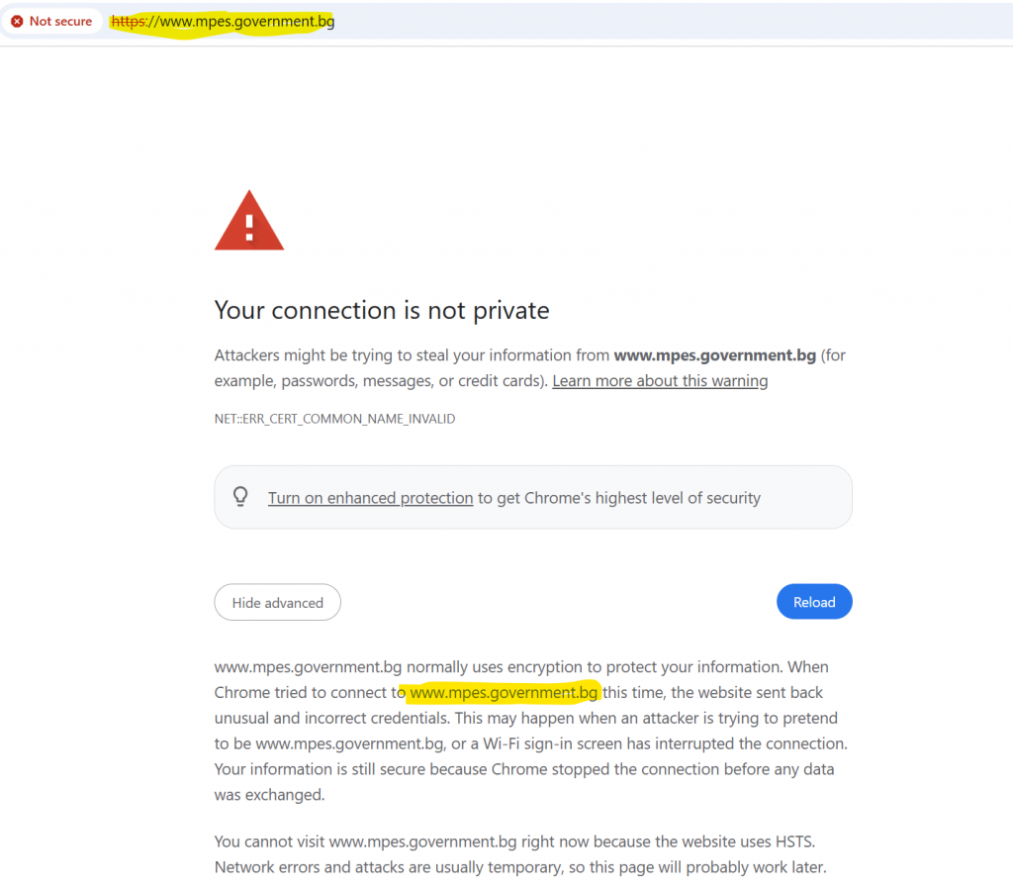Click the lightbulb tip icon

(240, 497)
